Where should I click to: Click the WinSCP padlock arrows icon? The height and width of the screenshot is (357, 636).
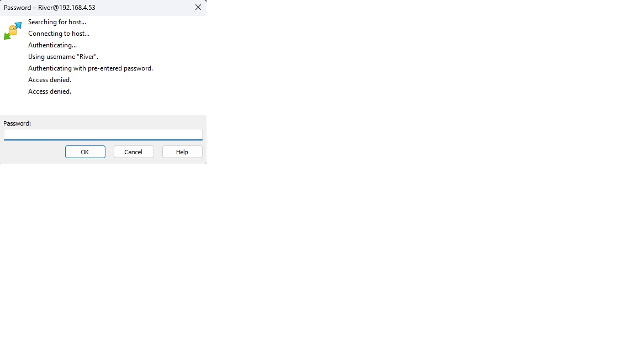point(12,31)
